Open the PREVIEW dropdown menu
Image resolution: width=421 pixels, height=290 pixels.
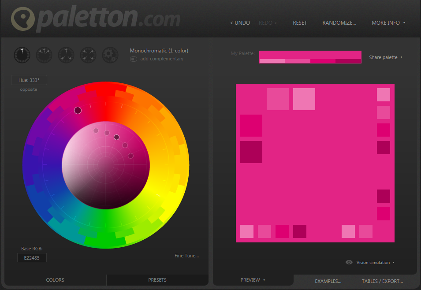[x=253, y=280]
